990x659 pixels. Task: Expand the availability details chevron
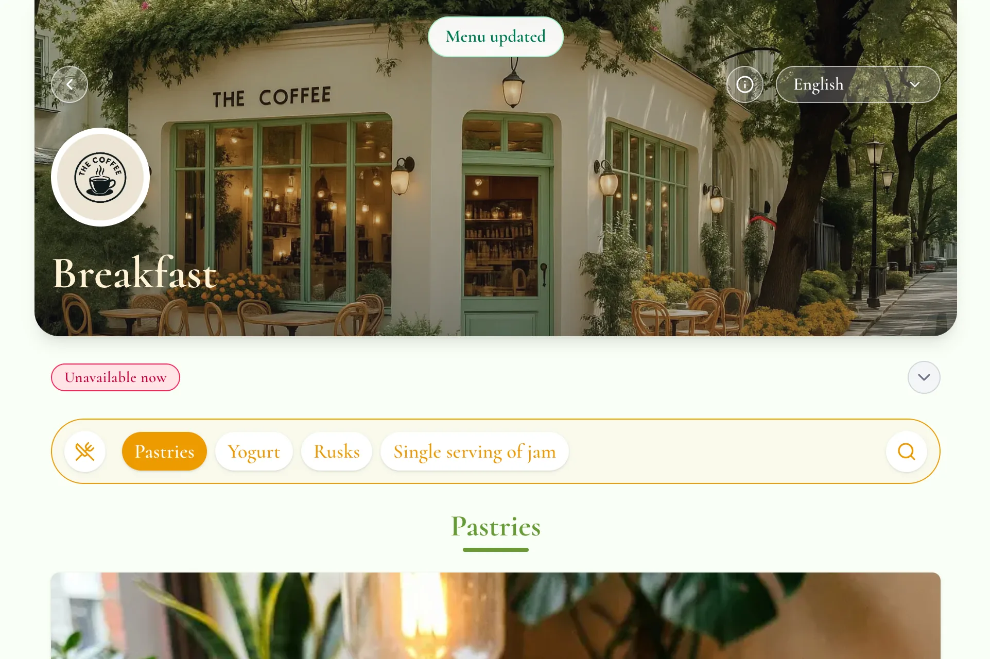pyautogui.click(x=924, y=377)
